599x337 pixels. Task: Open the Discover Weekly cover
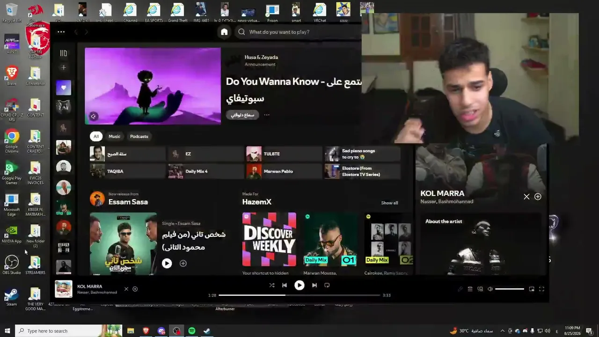coord(269,239)
